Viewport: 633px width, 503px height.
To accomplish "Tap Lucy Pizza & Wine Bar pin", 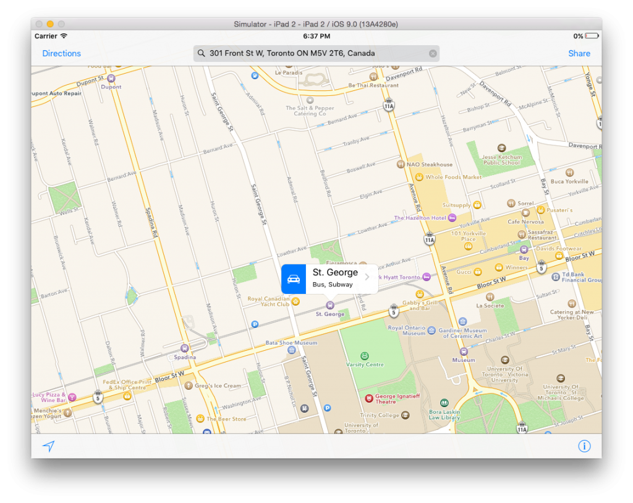I will tap(72, 397).
